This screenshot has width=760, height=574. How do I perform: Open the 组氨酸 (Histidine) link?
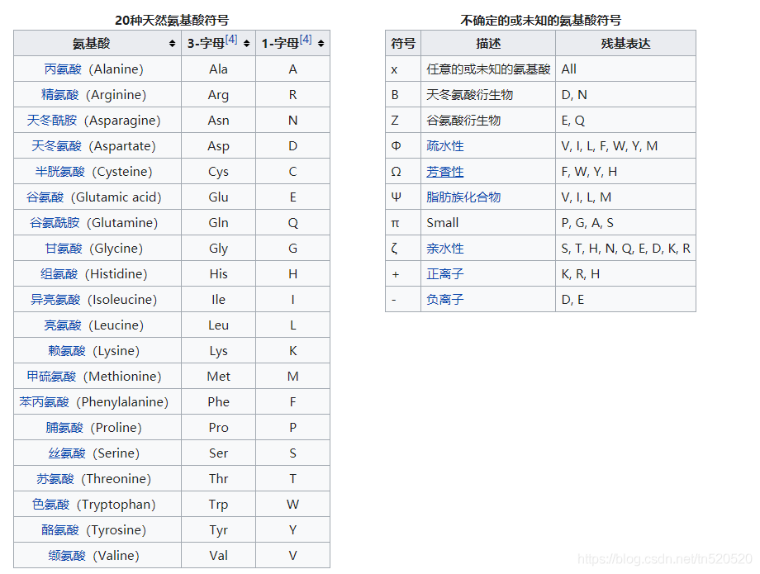(x=59, y=274)
